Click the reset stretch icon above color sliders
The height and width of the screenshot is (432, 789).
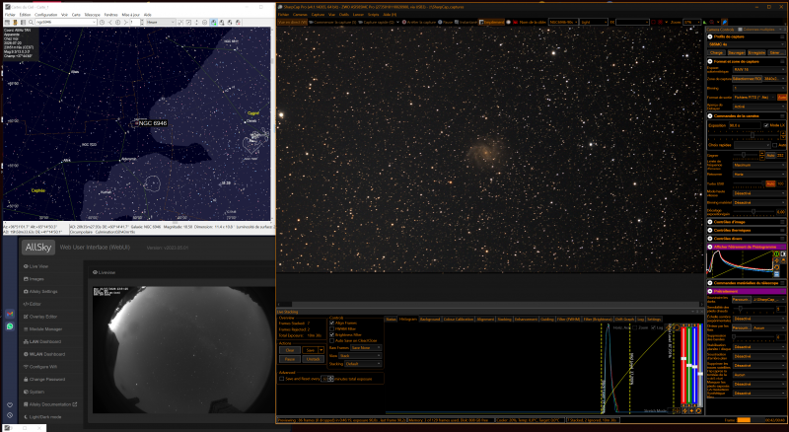click(677, 327)
